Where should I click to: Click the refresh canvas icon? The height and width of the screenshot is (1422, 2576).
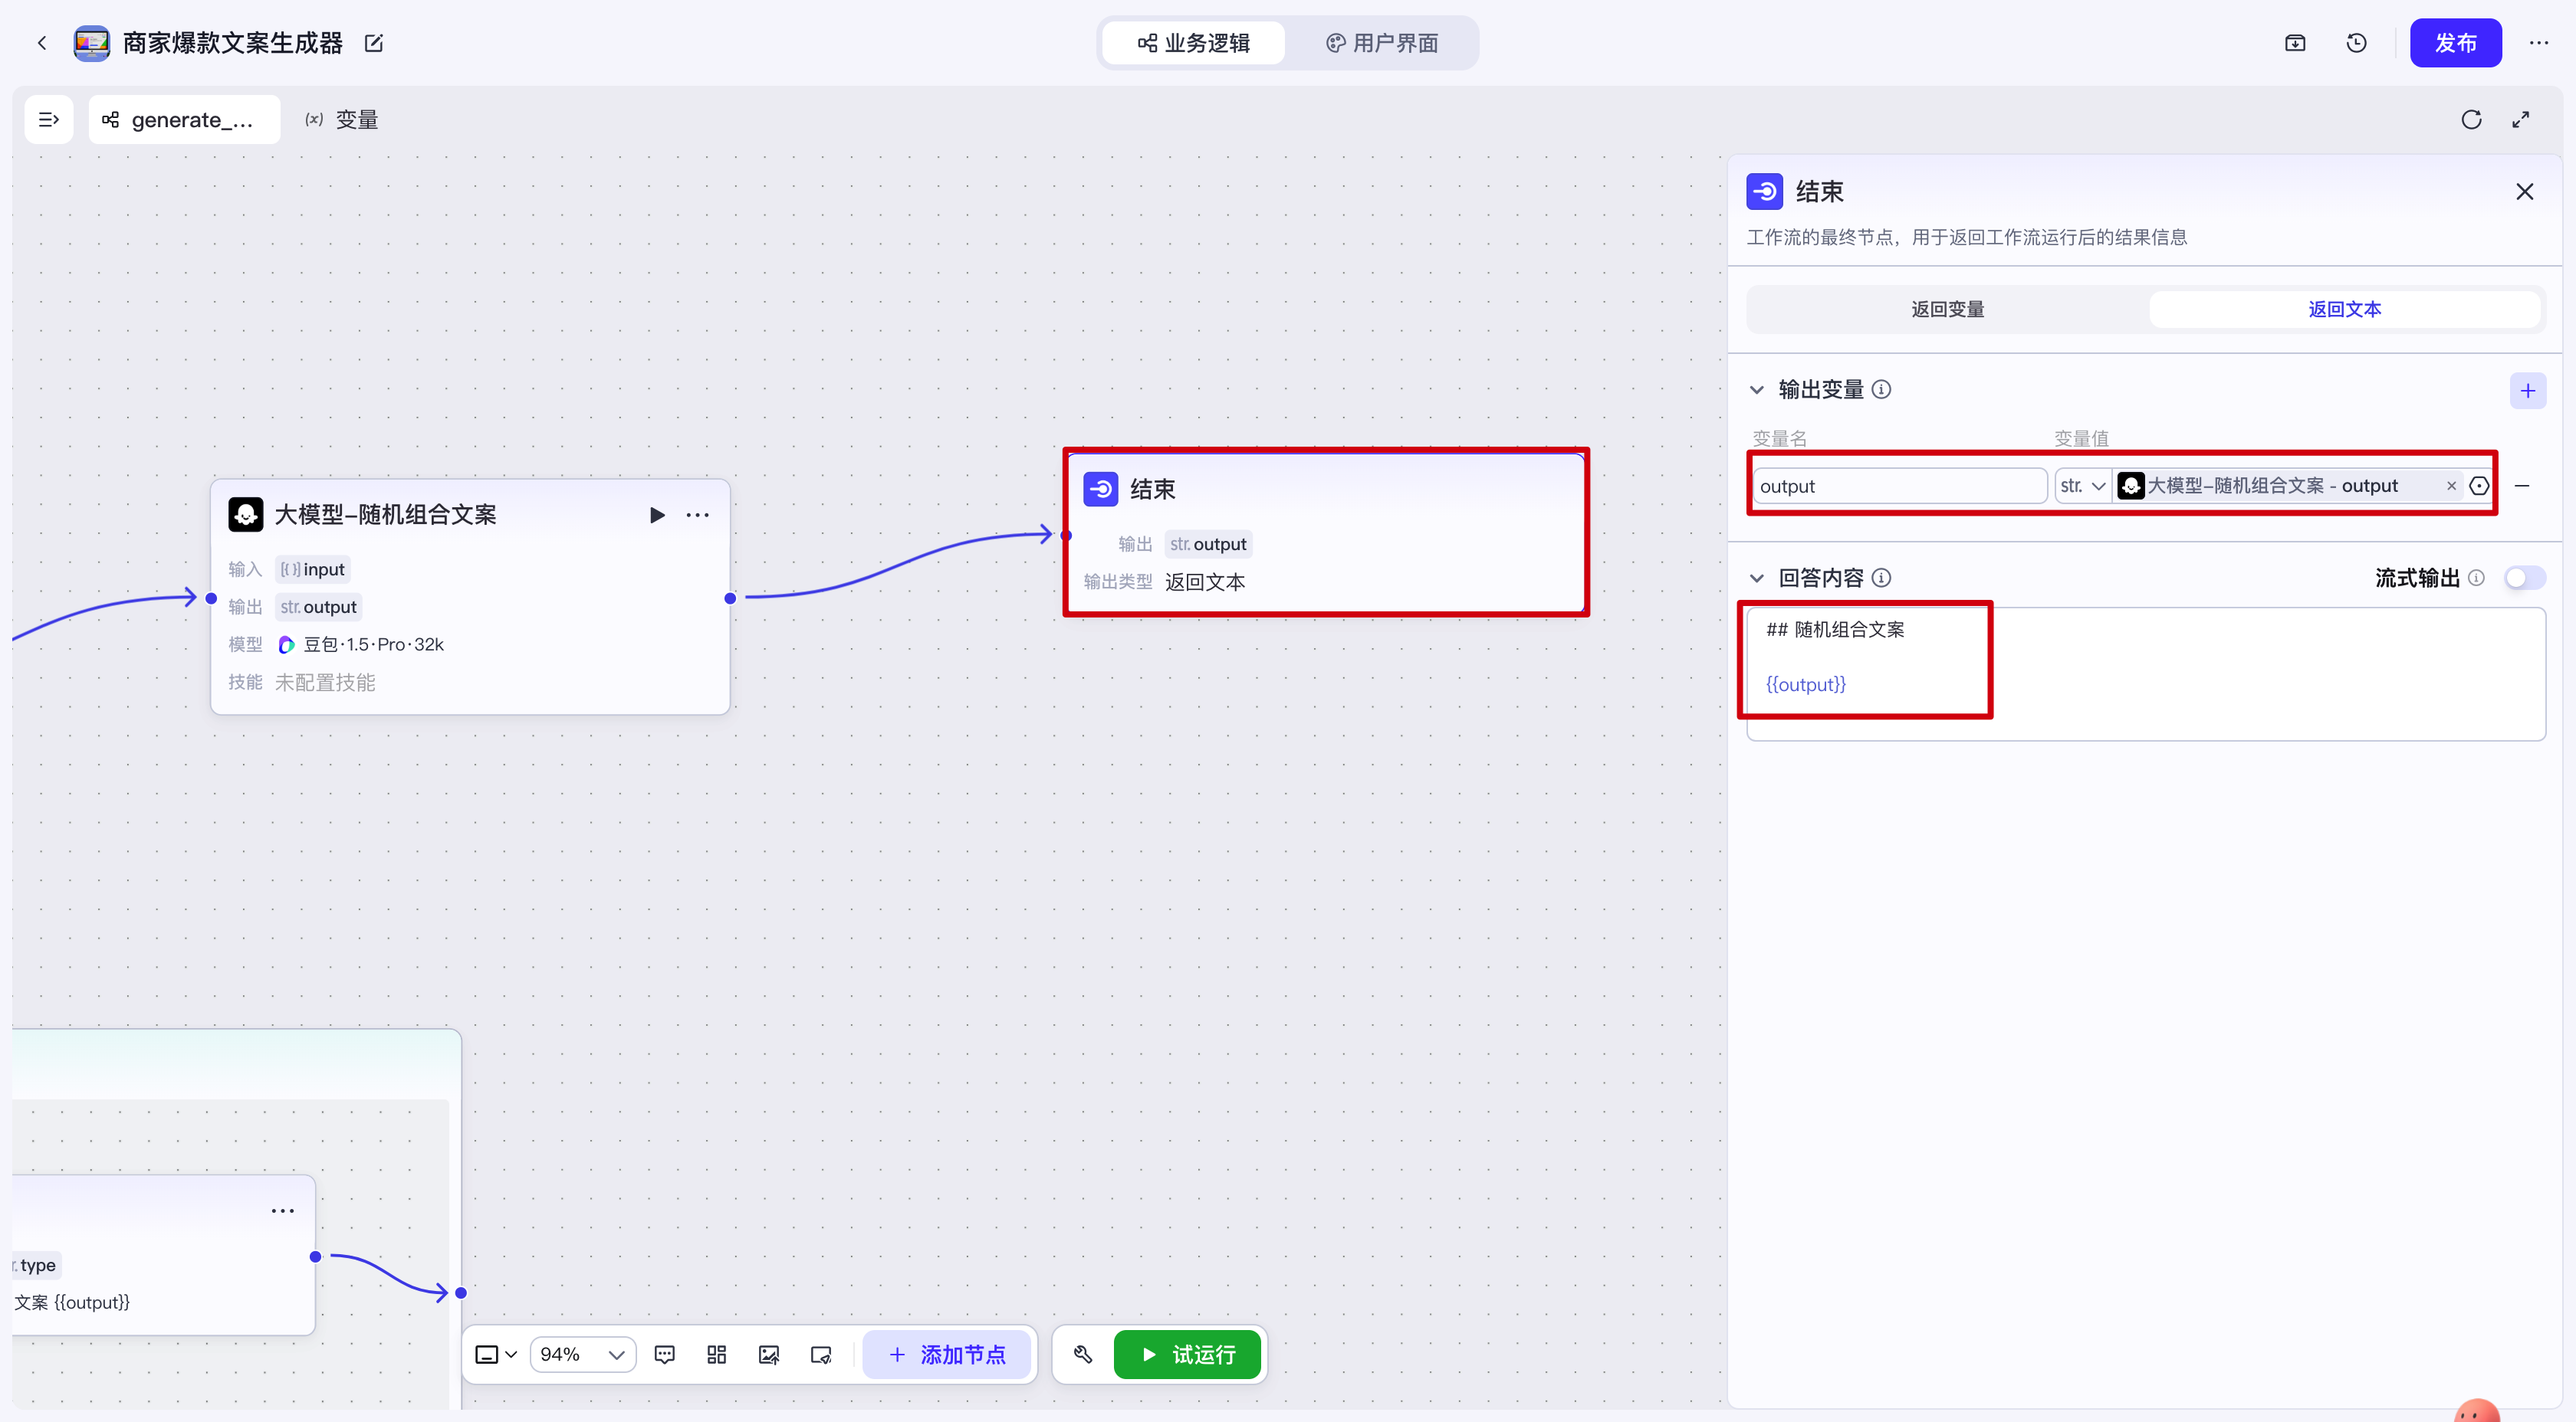pos(2471,120)
